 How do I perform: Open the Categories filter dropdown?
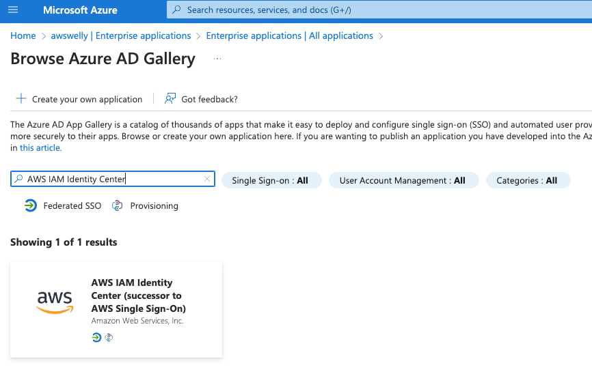(527, 181)
